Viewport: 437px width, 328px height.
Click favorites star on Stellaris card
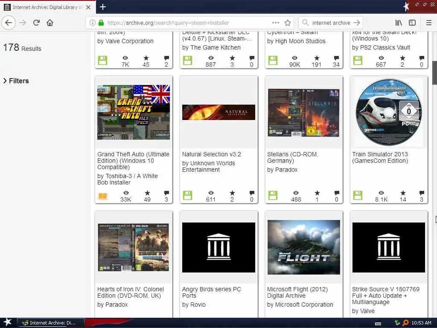coord(317,193)
